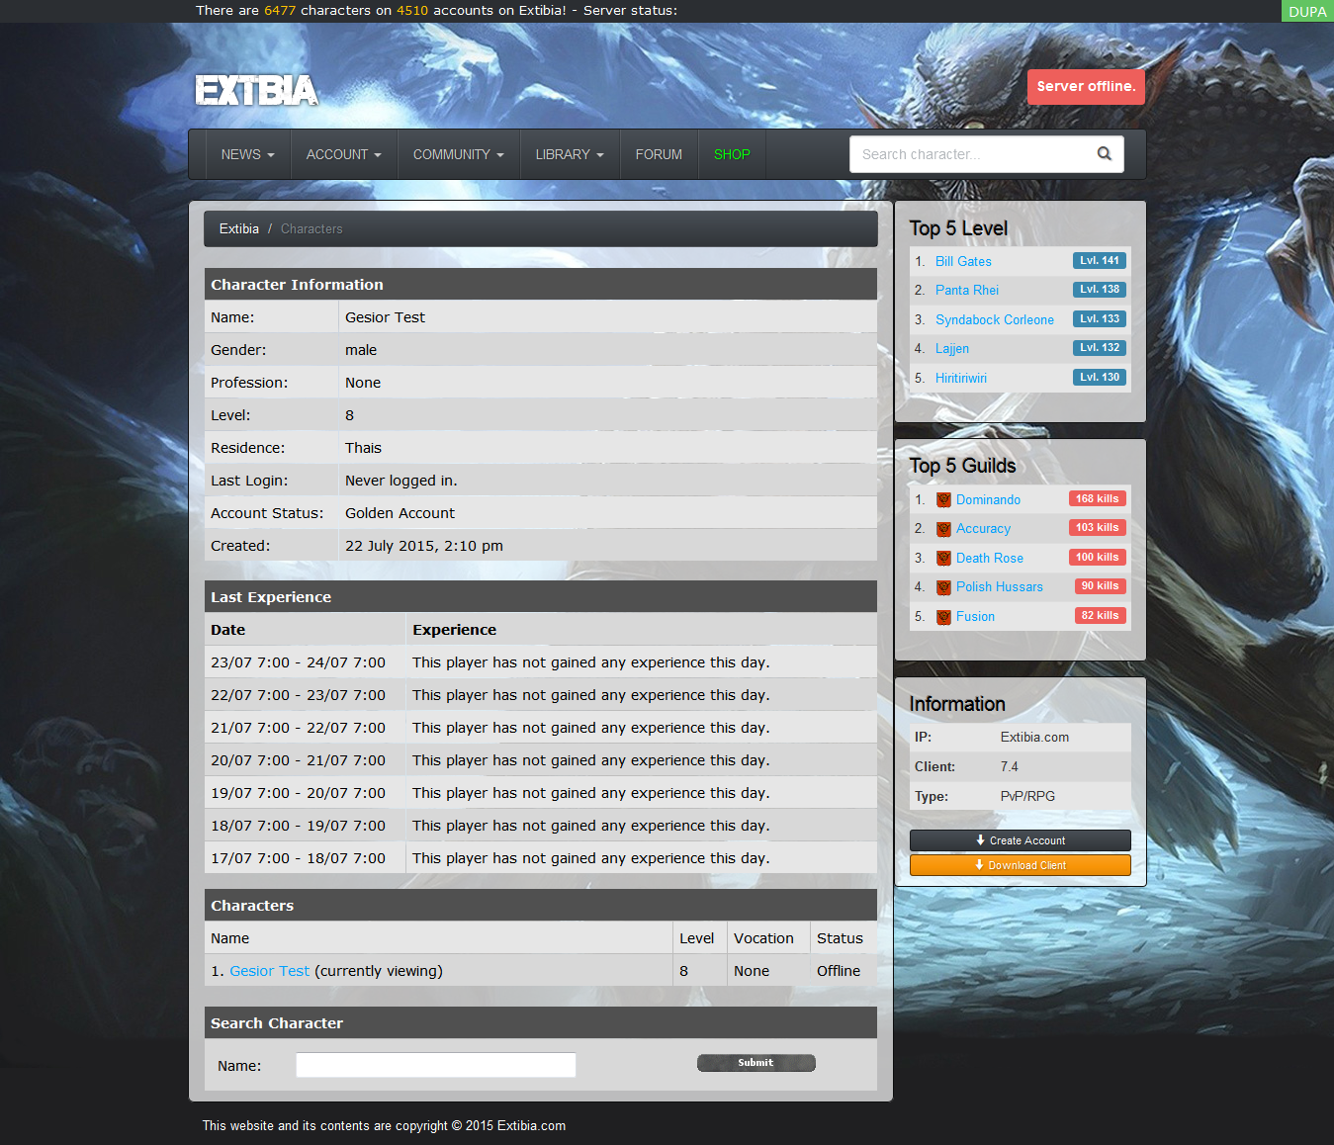Click the Extbia logo
The image size is (1334, 1145).
click(x=256, y=90)
